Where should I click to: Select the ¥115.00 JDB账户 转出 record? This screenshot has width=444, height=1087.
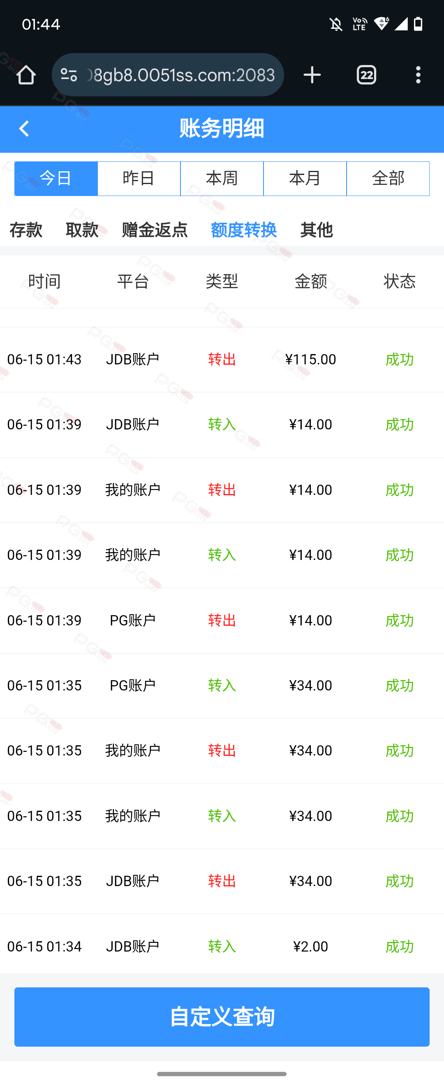(x=222, y=359)
